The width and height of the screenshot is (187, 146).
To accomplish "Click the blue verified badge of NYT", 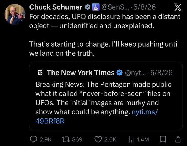I will pos(120,73).
